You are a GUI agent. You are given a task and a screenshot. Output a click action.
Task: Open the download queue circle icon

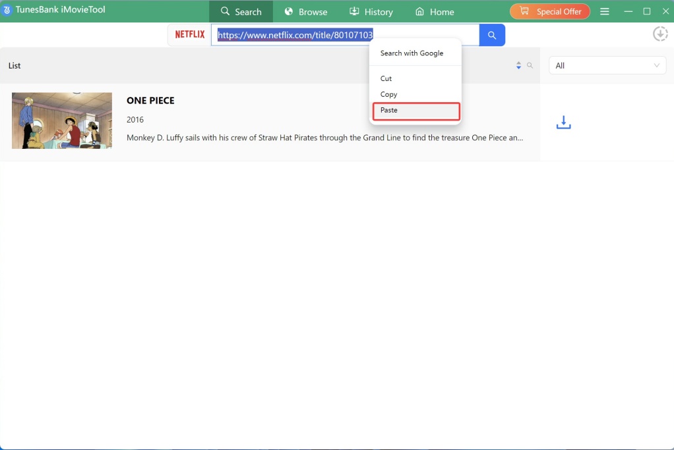coord(660,34)
